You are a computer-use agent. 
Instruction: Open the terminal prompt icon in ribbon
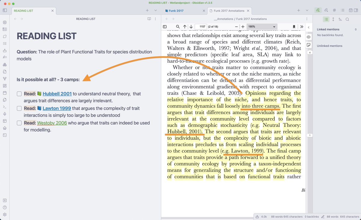coord(5,107)
